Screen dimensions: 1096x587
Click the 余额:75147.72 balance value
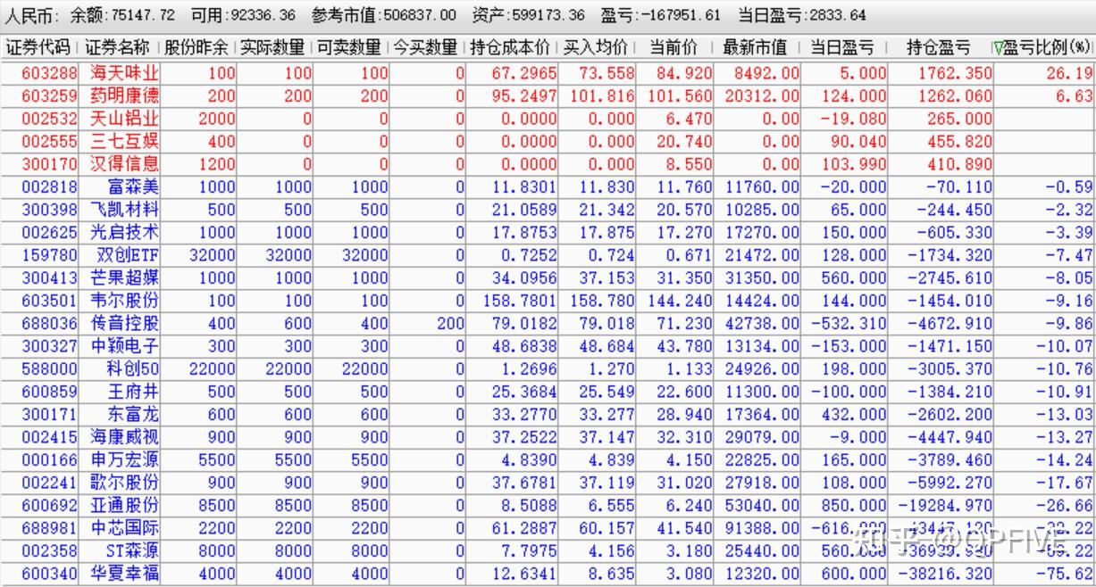[x=123, y=15]
